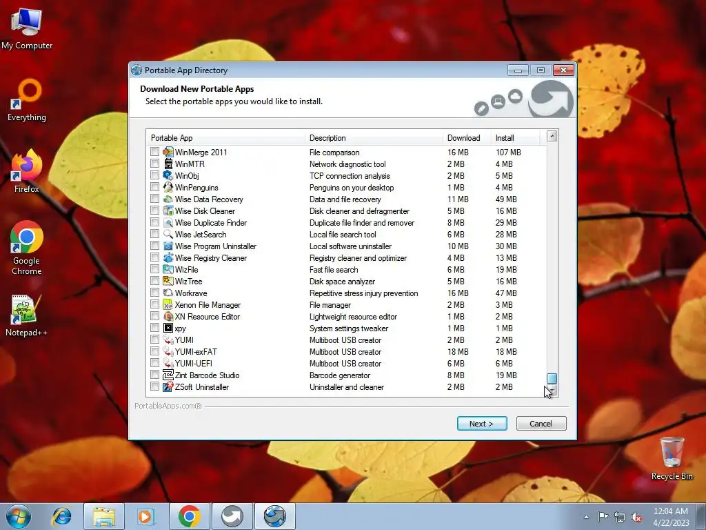Sort by the Portable App column header
The width and height of the screenshot is (706, 530).
pyautogui.click(x=225, y=138)
